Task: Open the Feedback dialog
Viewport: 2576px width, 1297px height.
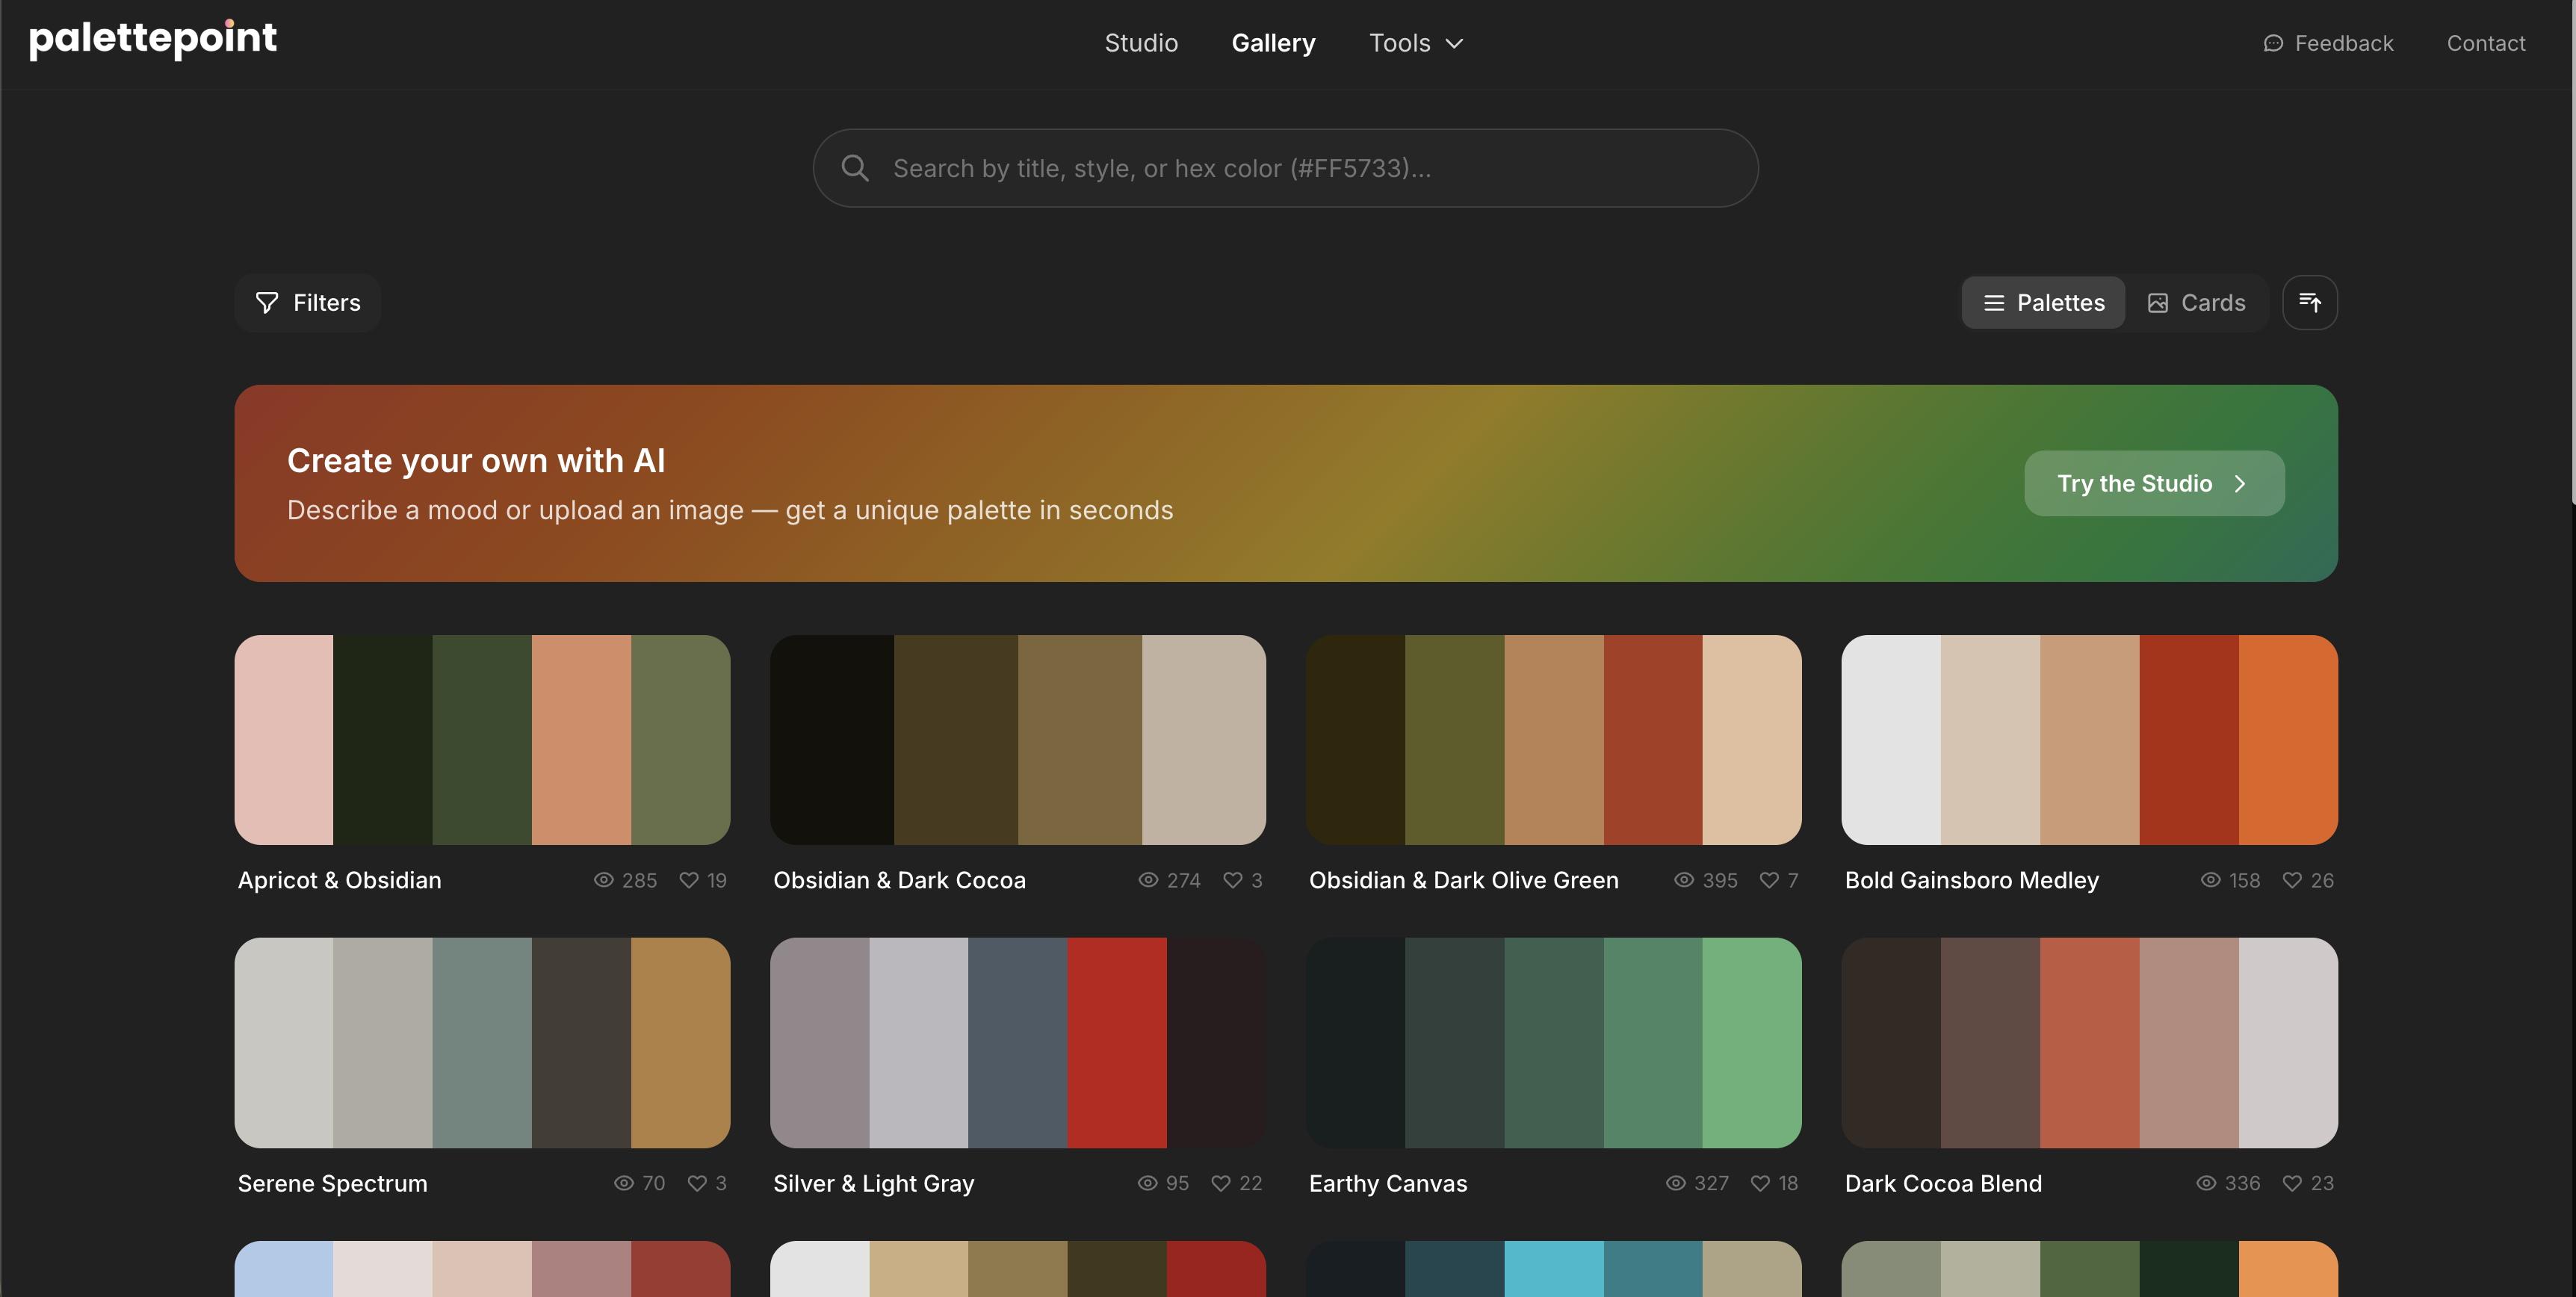Action: [x=2328, y=42]
